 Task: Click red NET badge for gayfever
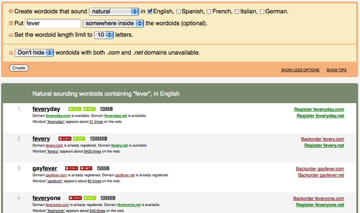[x=86, y=168]
